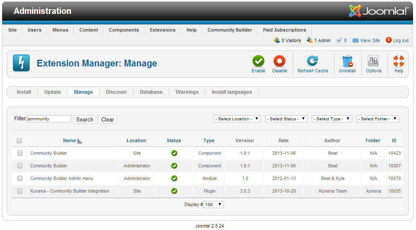The width and height of the screenshot is (416, 230).
Task: Sort by the ID column header
Action: click(x=394, y=140)
